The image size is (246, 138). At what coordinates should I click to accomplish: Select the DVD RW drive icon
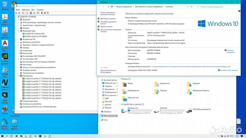[190, 110]
